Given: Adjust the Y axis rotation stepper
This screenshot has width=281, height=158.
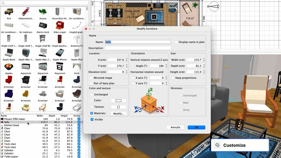Looking at the screenshot, I should coord(166,83).
